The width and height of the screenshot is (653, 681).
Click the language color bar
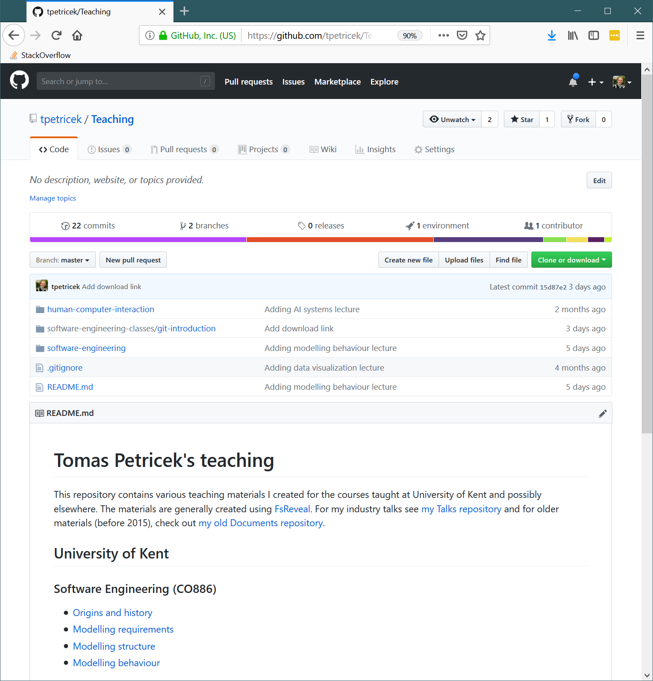321,239
